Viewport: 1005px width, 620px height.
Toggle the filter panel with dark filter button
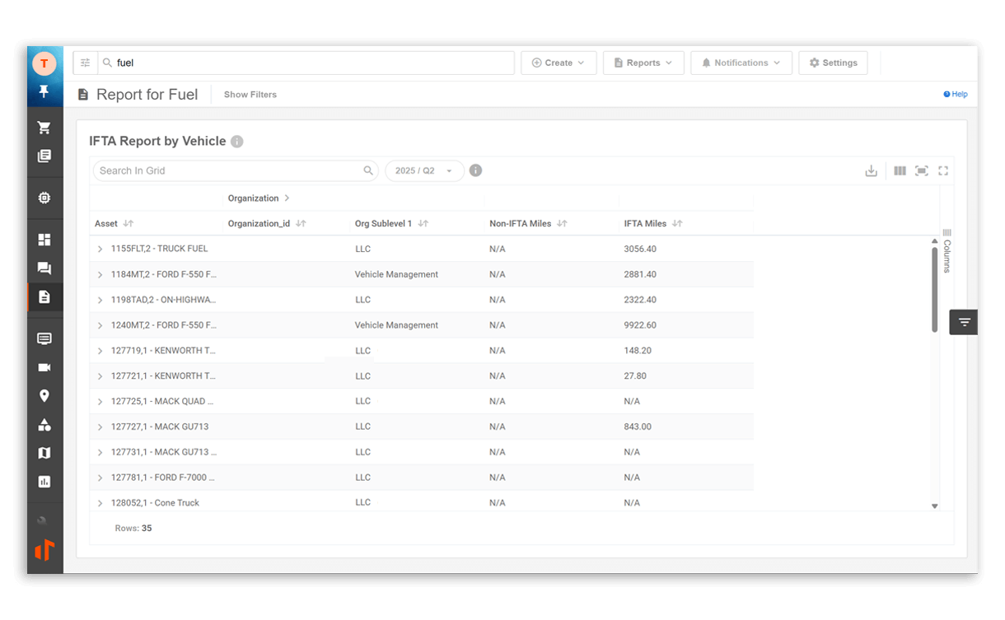click(963, 322)
